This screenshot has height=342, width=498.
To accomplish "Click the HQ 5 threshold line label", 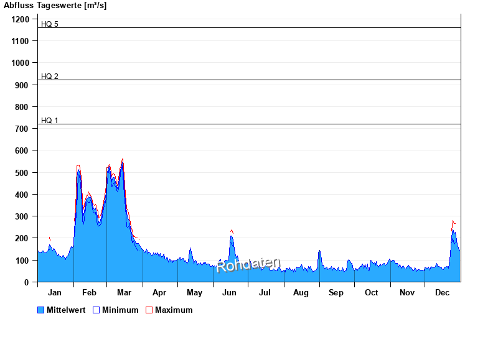I will click(50, 24).
